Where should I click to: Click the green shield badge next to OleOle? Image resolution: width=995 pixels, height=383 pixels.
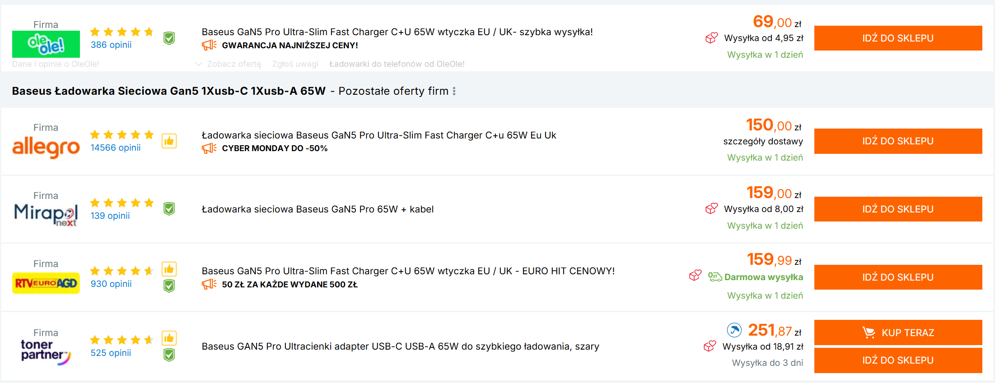pyautogui.click(x=169, y=38)
